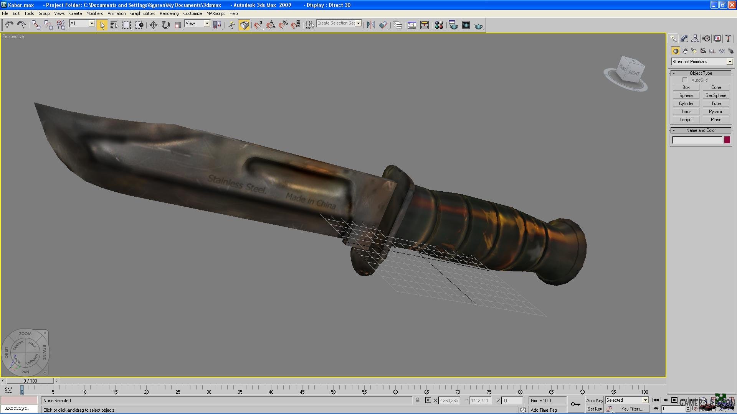Viewport: 737px width, 414px height.
Task: Click the Undo icon in the toolbar
Action: 9,25
